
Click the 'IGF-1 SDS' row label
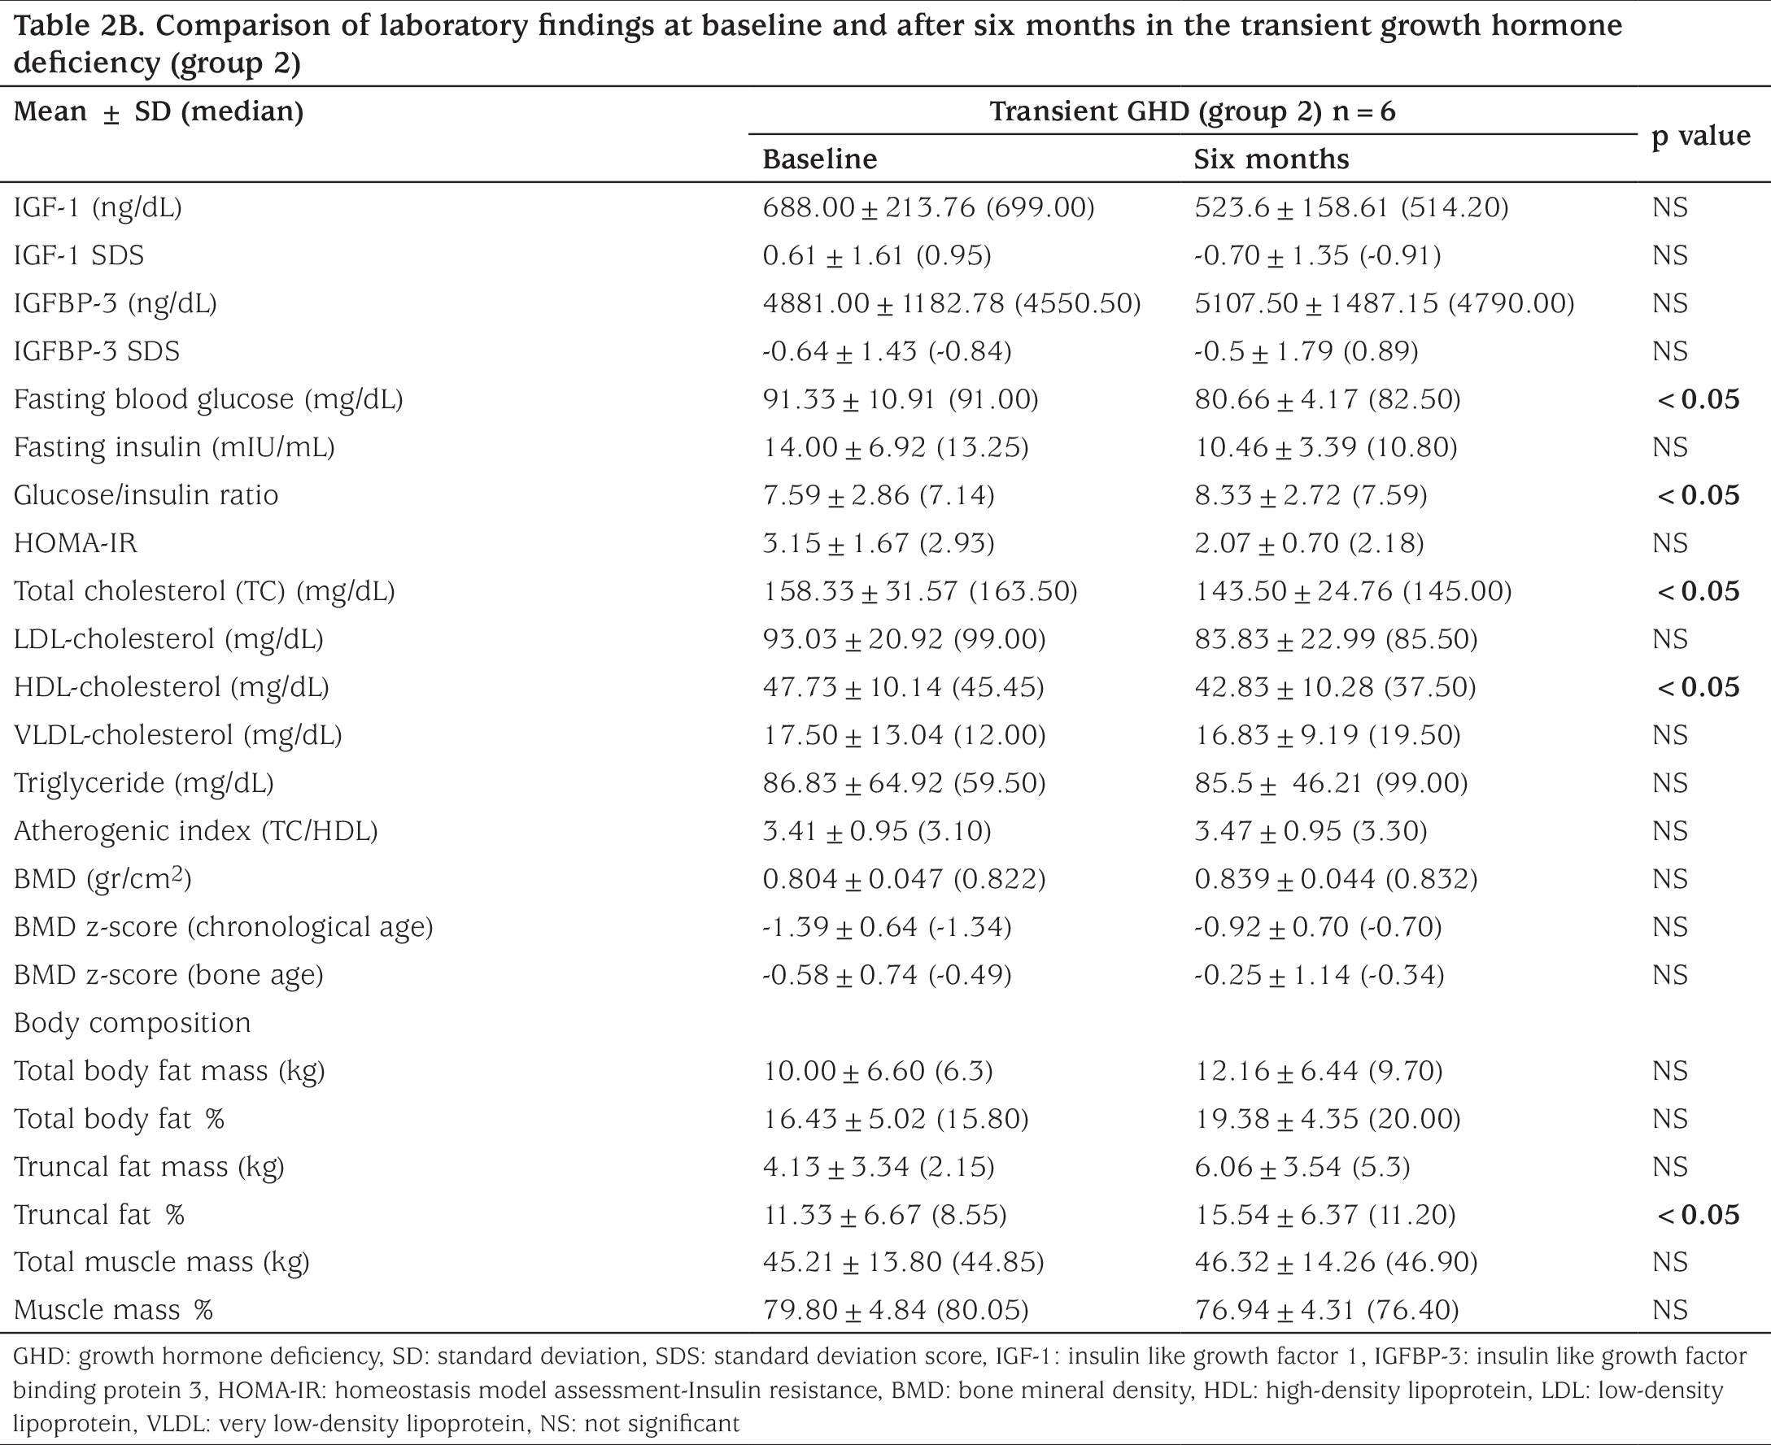(x=78, y=255)
